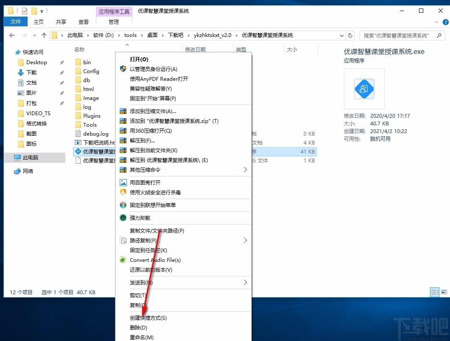The height and width of the screenshot is (341, 450).
Task: Open Desktop in quick access sidebar
Action: tap(37, 63)
